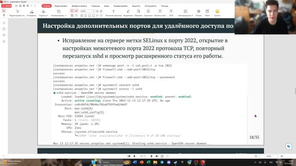Click the Извлечь текст tool
Image resolution: width=296 pixels, height=166 pixels.
click(160, 13)
